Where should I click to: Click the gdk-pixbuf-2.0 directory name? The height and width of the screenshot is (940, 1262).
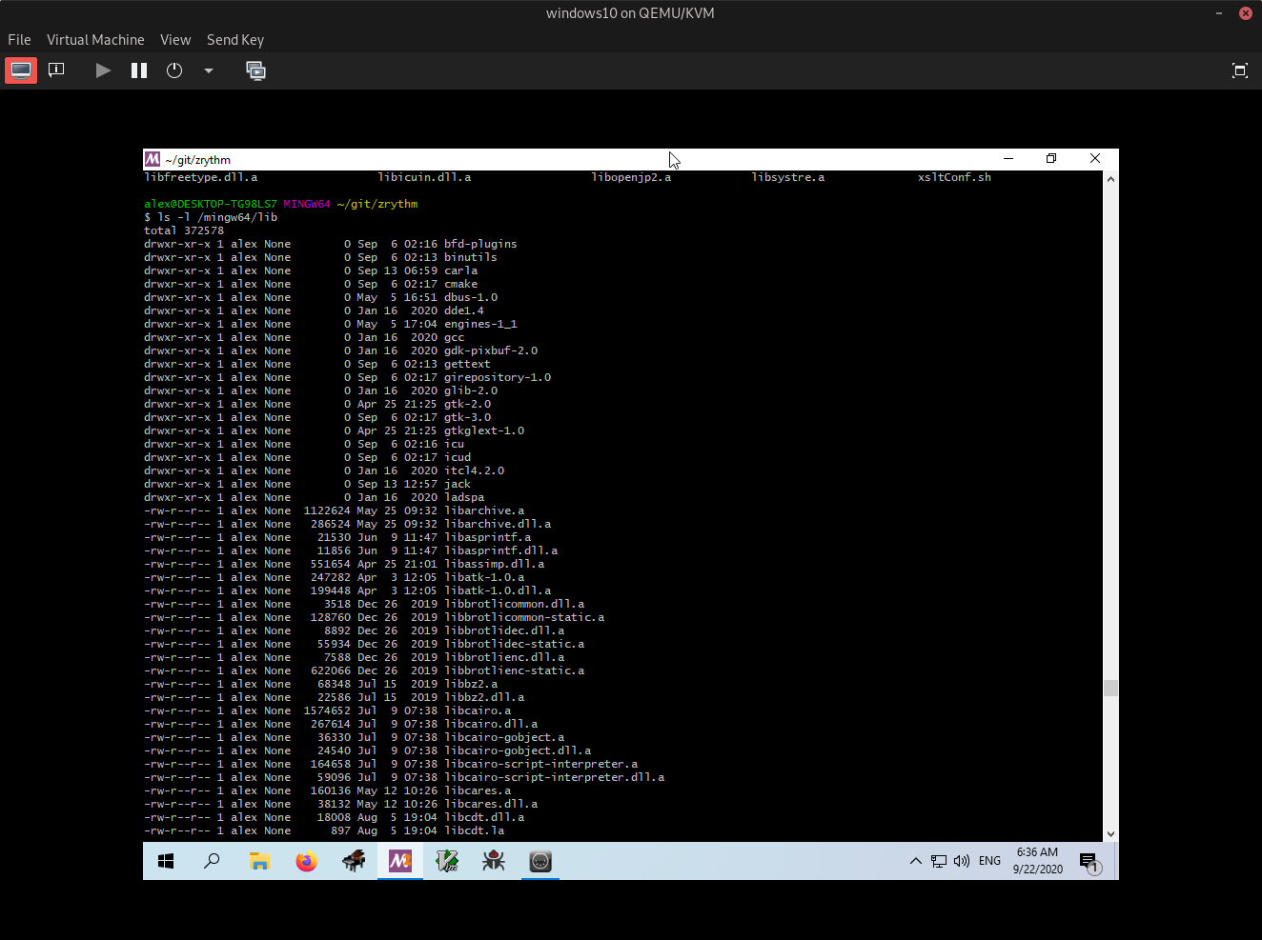coord(491,350)
